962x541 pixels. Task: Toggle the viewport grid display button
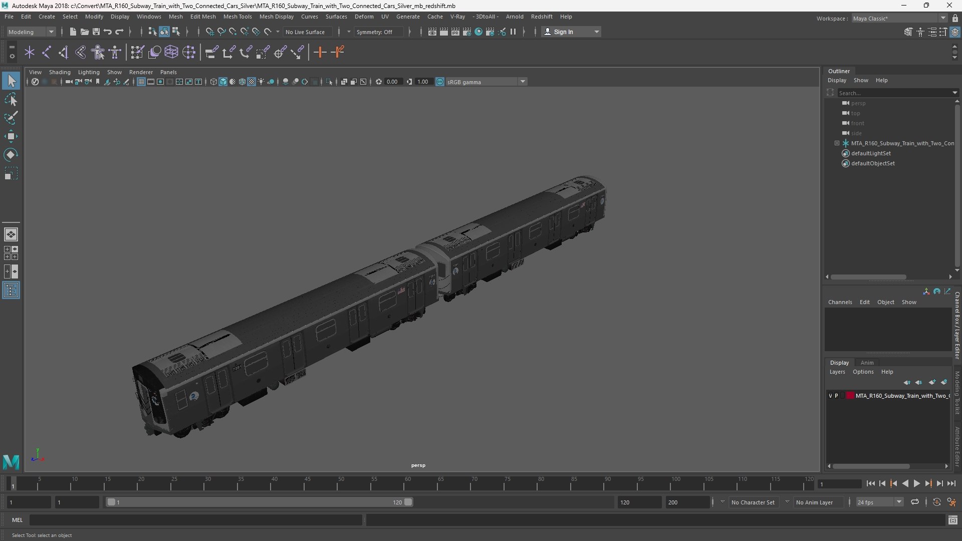pyautogui.click(x=141, y=82)
